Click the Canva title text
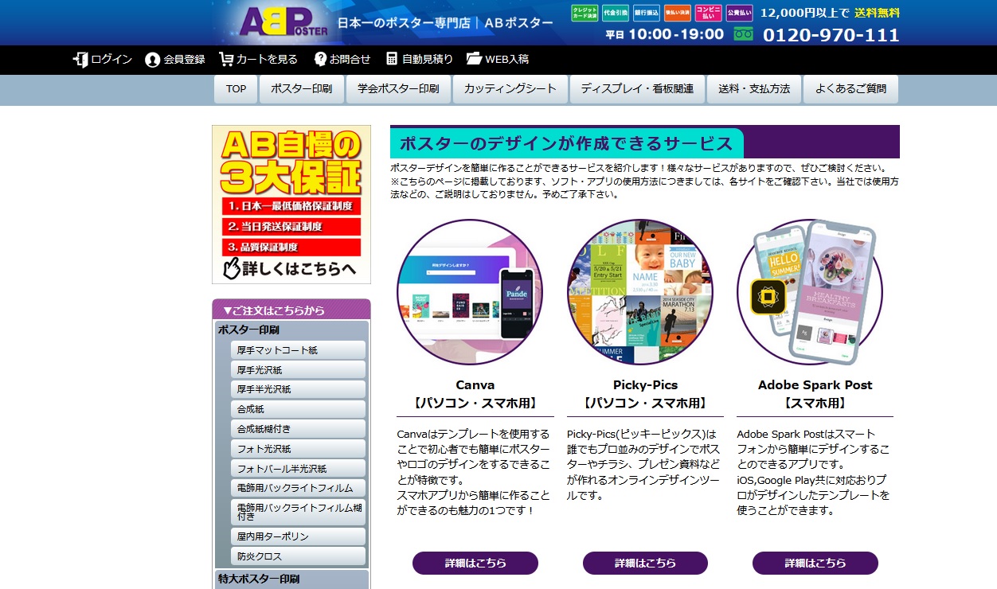The image size is (997, 589). pos(475,385)
